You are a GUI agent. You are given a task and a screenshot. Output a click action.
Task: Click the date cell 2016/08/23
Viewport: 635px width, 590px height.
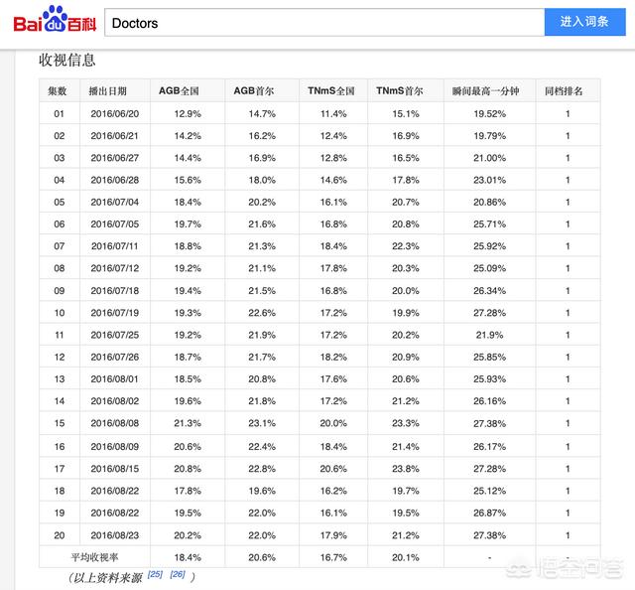tap(115, 535)
